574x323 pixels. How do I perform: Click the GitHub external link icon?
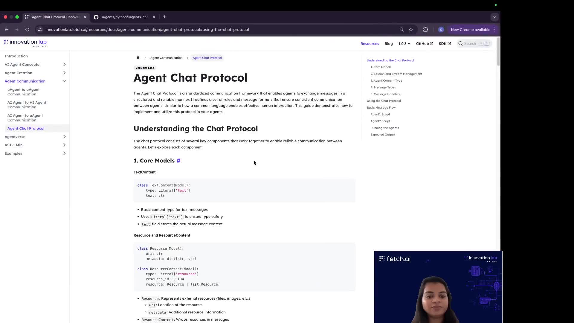[x=432, y=43]
